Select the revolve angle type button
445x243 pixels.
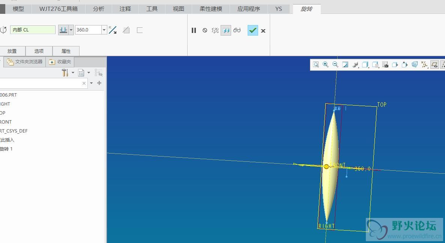click(x=63, y=30)
